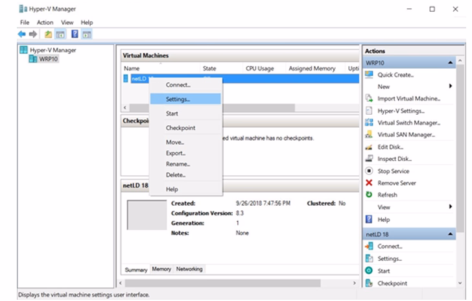The image size is (472, 301).
Task: Sort by the Name column header
Action: click(160, 68)
